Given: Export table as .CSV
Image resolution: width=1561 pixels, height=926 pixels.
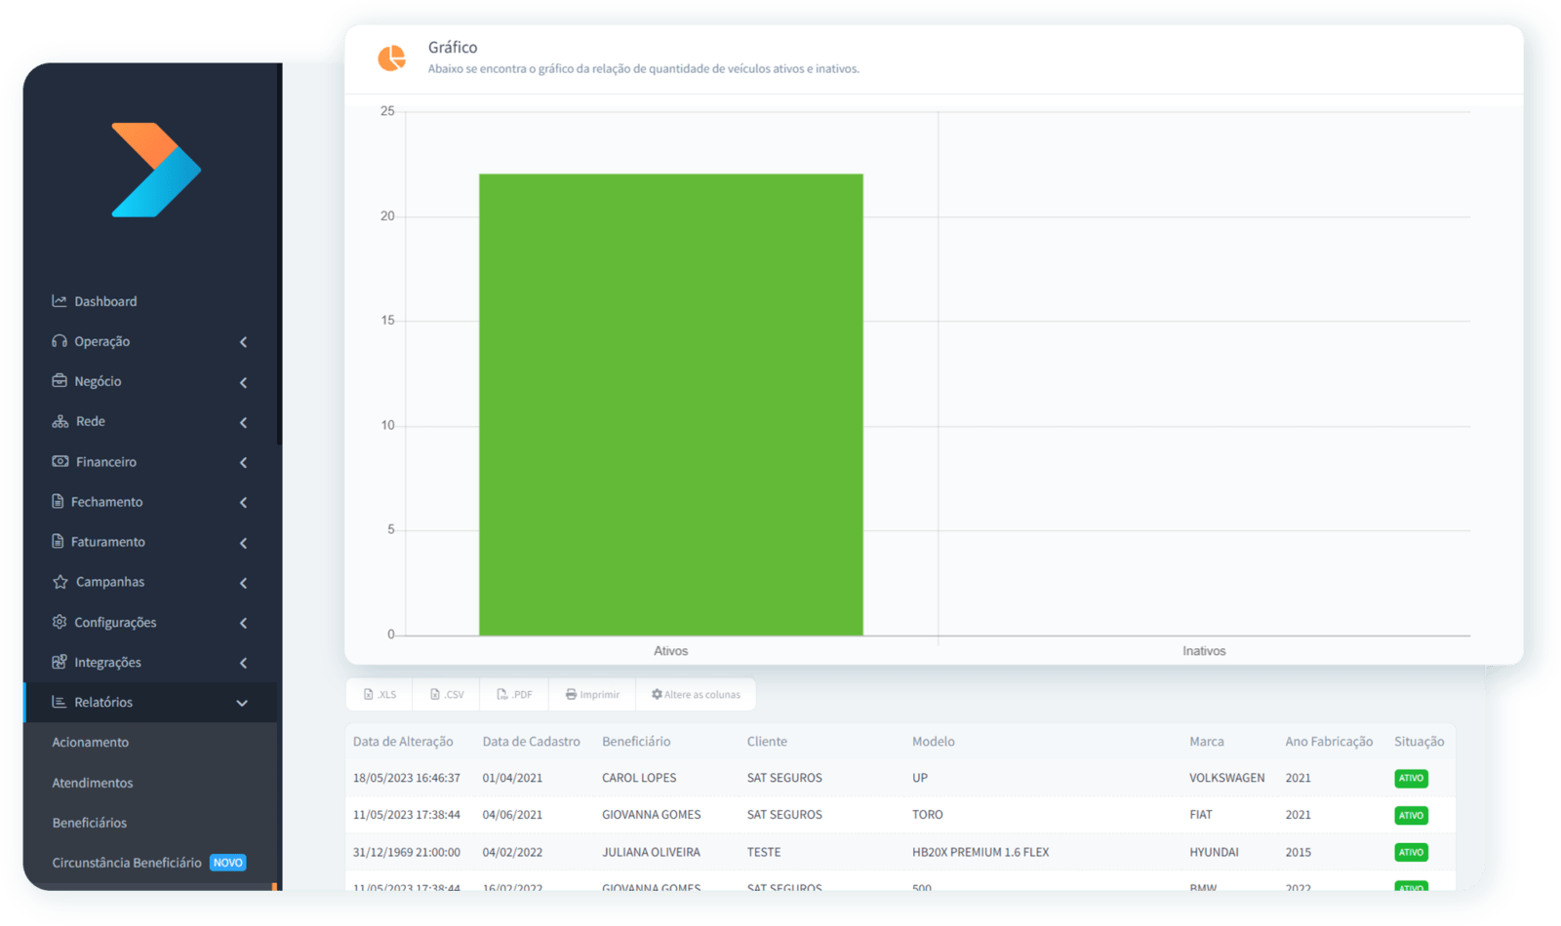Looking at the screenshot, I should click(447, 695).
